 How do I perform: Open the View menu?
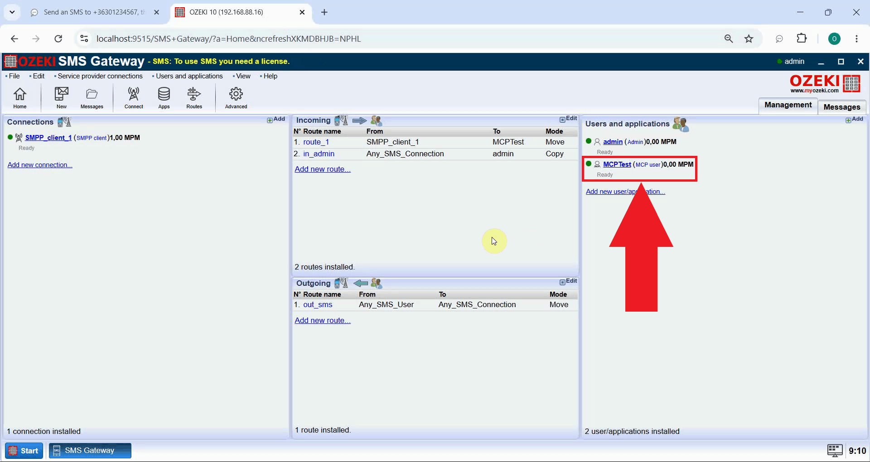(x=243, y=76)
